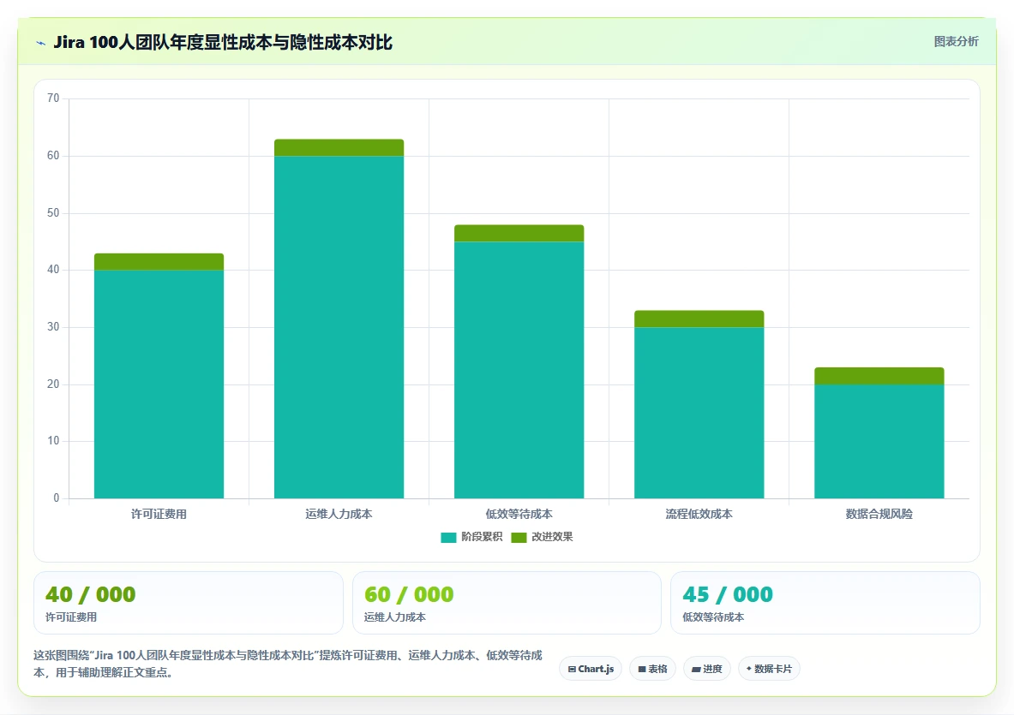Click the y-axis value 50
The height and width of the screenshot is (715, 1014).
click(x=53, y=212)
